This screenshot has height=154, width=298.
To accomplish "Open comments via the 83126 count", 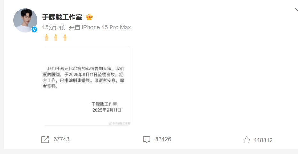I will (x=163, y=139).
